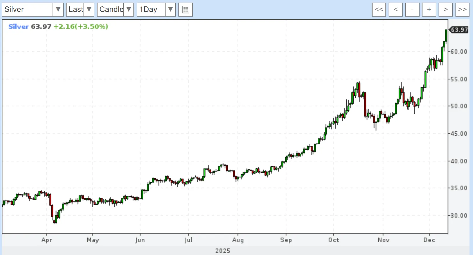
Task: Zoom out chart with minus button
Action: coord(412,10)
